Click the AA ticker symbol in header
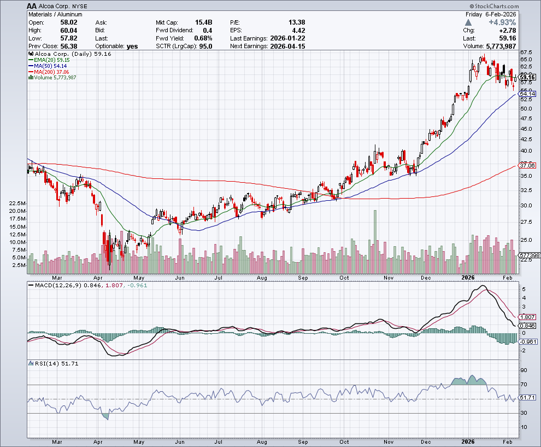This screenshot has height=447, width=541. point(31,6)
